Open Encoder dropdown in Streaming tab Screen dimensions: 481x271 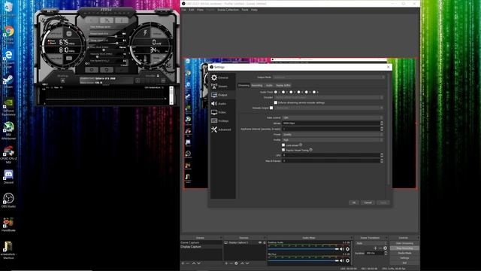(x=328, y=97)
